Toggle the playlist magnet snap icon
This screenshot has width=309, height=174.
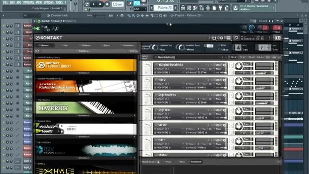[x=122, y=15]
